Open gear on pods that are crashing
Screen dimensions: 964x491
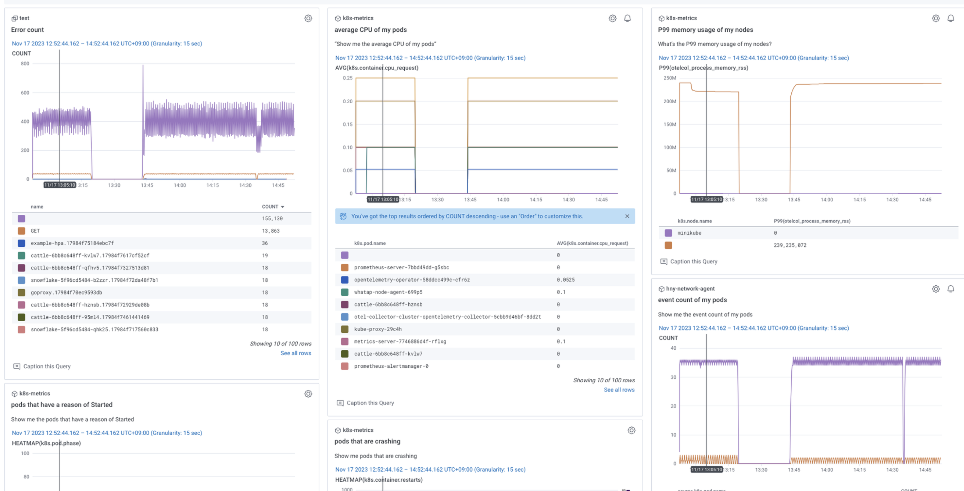click(x=631, y=430)
